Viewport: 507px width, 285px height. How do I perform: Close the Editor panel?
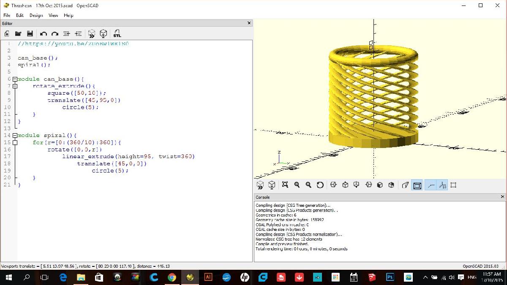(249, 23)
